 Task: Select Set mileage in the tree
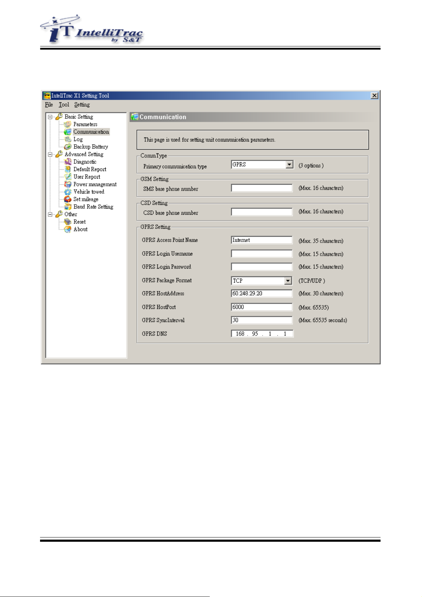[x=86, y=199]
